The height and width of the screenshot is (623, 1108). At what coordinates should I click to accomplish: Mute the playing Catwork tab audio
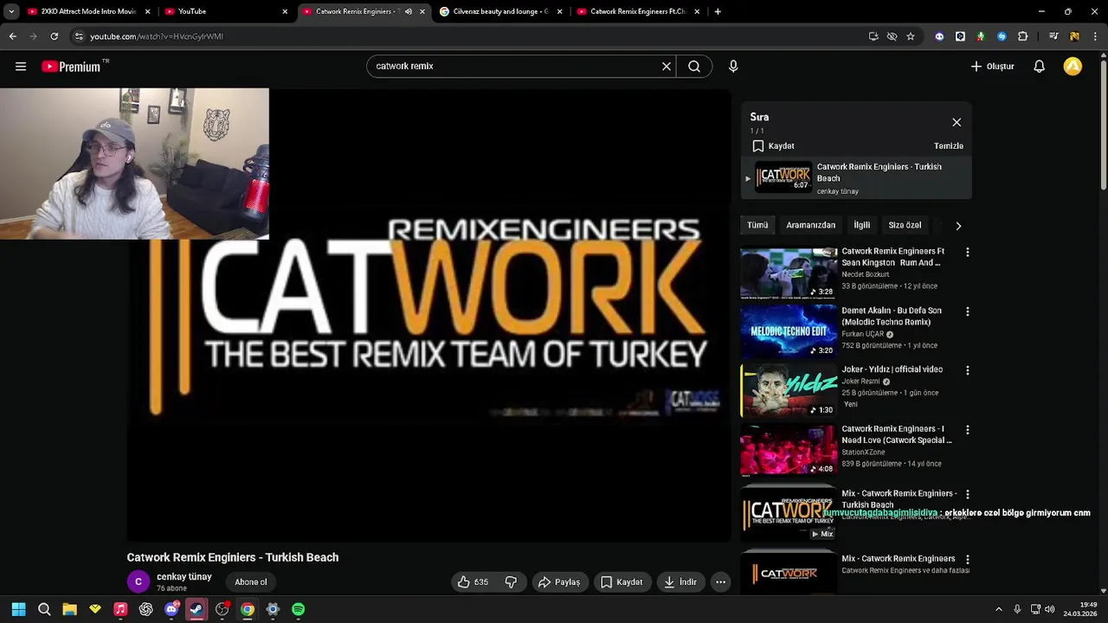coord(409,11)
